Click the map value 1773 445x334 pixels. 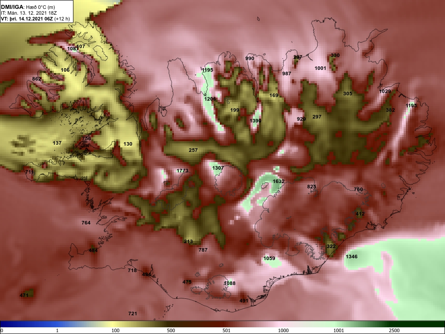tap(182, 171)
